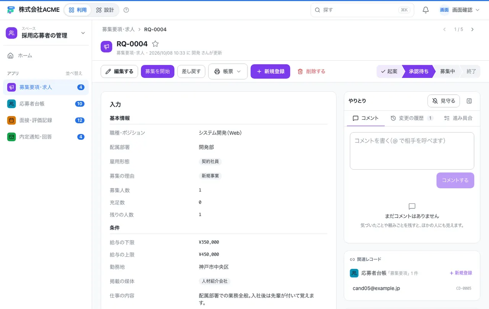Click the 承認待ち workflow step
489x309 pixels.
click(x=418, y=71)
